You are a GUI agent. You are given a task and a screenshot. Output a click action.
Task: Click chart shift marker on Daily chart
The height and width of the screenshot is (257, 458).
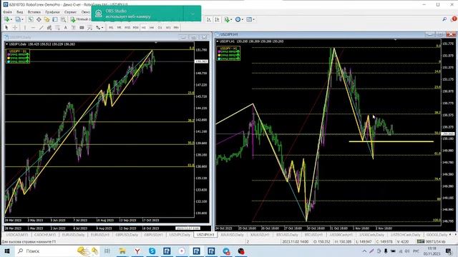click(156, 43)
